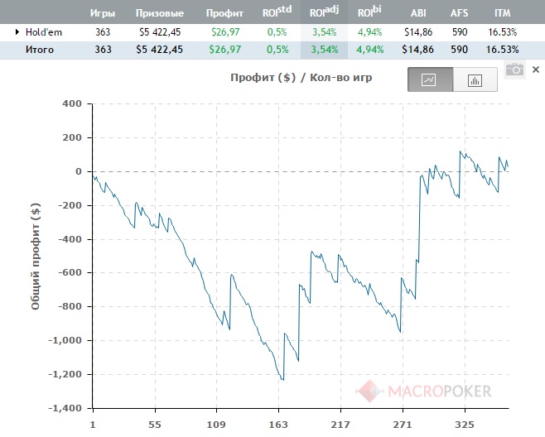Click chart title Профит ($) / Кол-во игр
545x437 pixels.
301,77
